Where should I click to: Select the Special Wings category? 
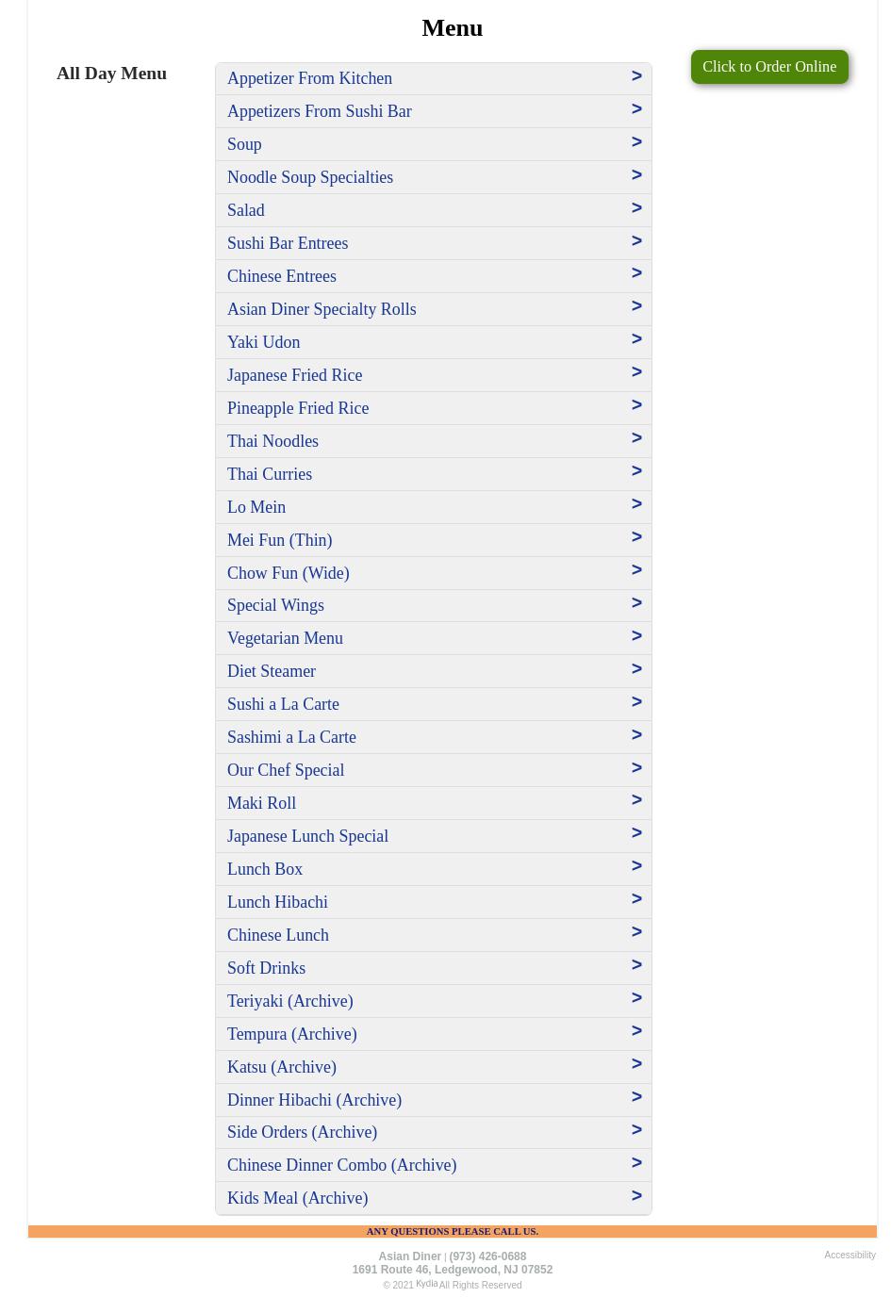[275, 605]
